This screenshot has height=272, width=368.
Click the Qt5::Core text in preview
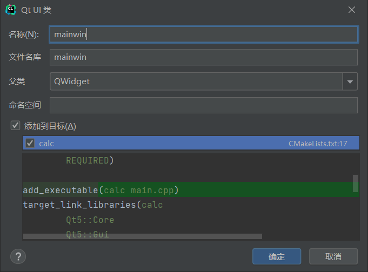click(90, 220)
